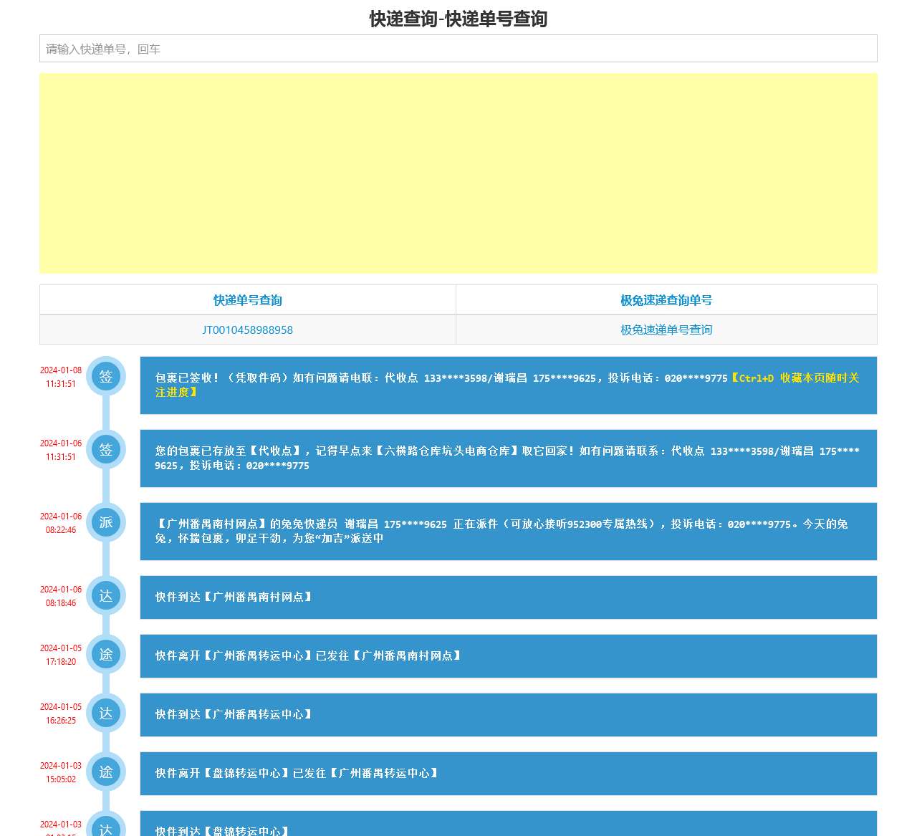Image resolution: width=917 pixels, height=836 pixels.
Task: Click the 达 icon dated 2024-01-05 16:26:25
Action: pyautogui.click(x=106, y=714)
